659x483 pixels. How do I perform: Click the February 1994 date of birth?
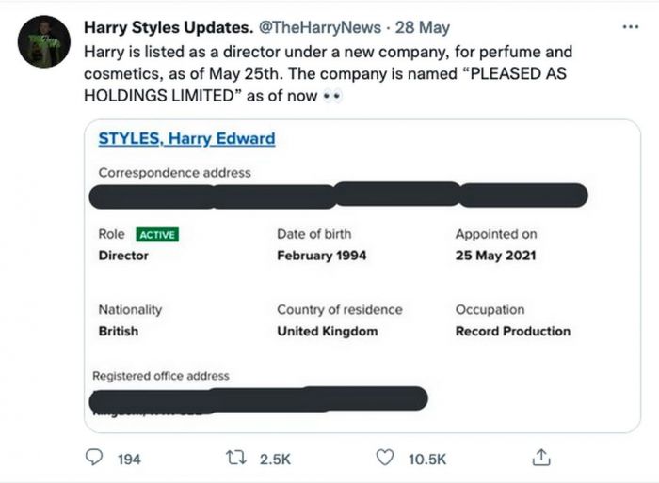click(x=321, y=256)
